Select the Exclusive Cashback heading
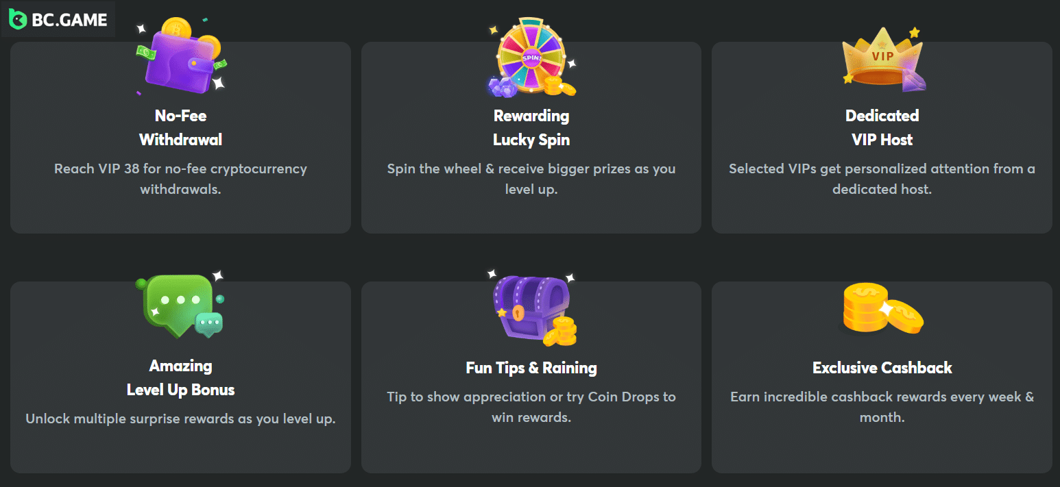Viewport: 1060px width, 487px height. pos(882,368)
